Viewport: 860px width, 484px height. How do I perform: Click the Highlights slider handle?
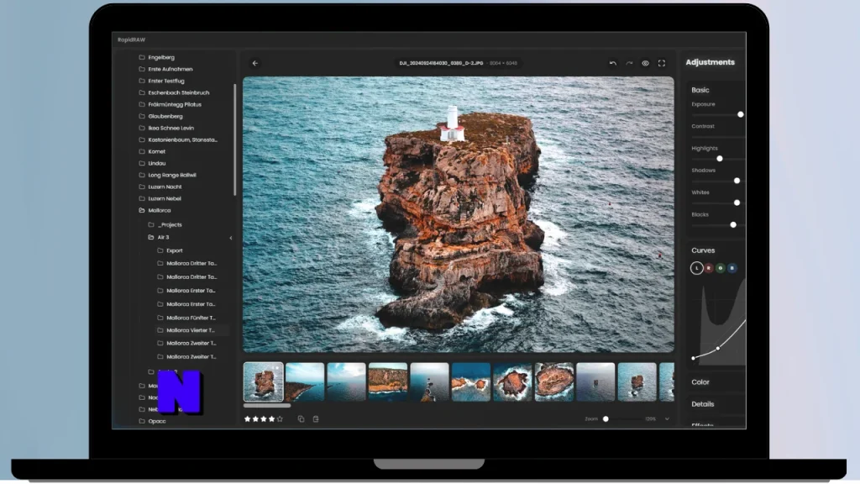point(720,159)
